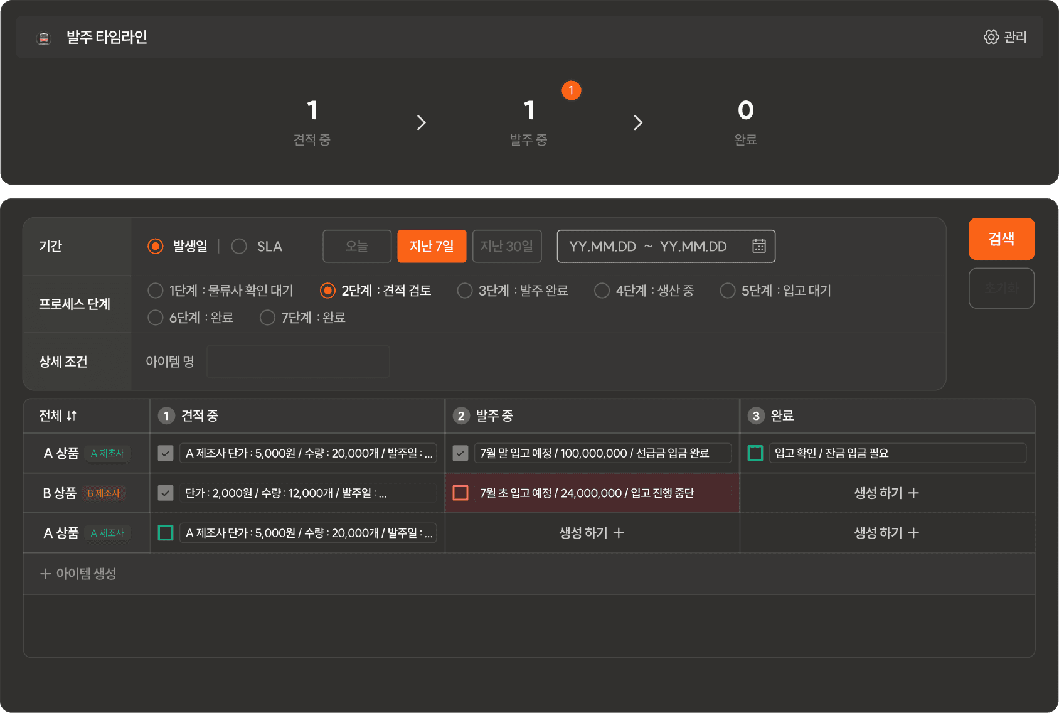Select the 완료 count of 0 in timeline
Screen dimensions: 1059x713
pos(746,110)
